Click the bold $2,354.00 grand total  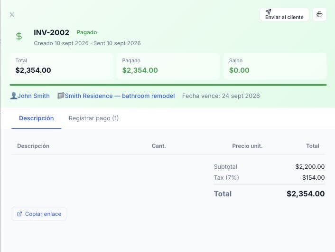click(x=306, y=194)
